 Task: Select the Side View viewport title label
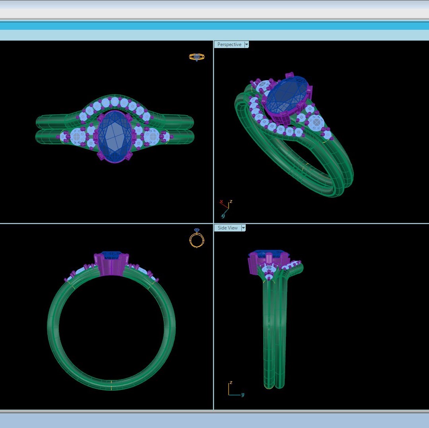point(228,228)
